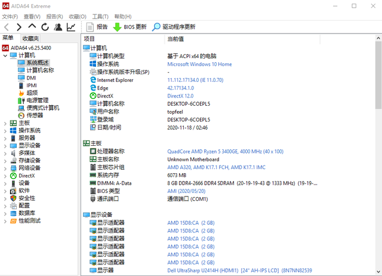Select 计算机名称 in the tree
This screenshot has width=382, height=276.
click(36, 70)
